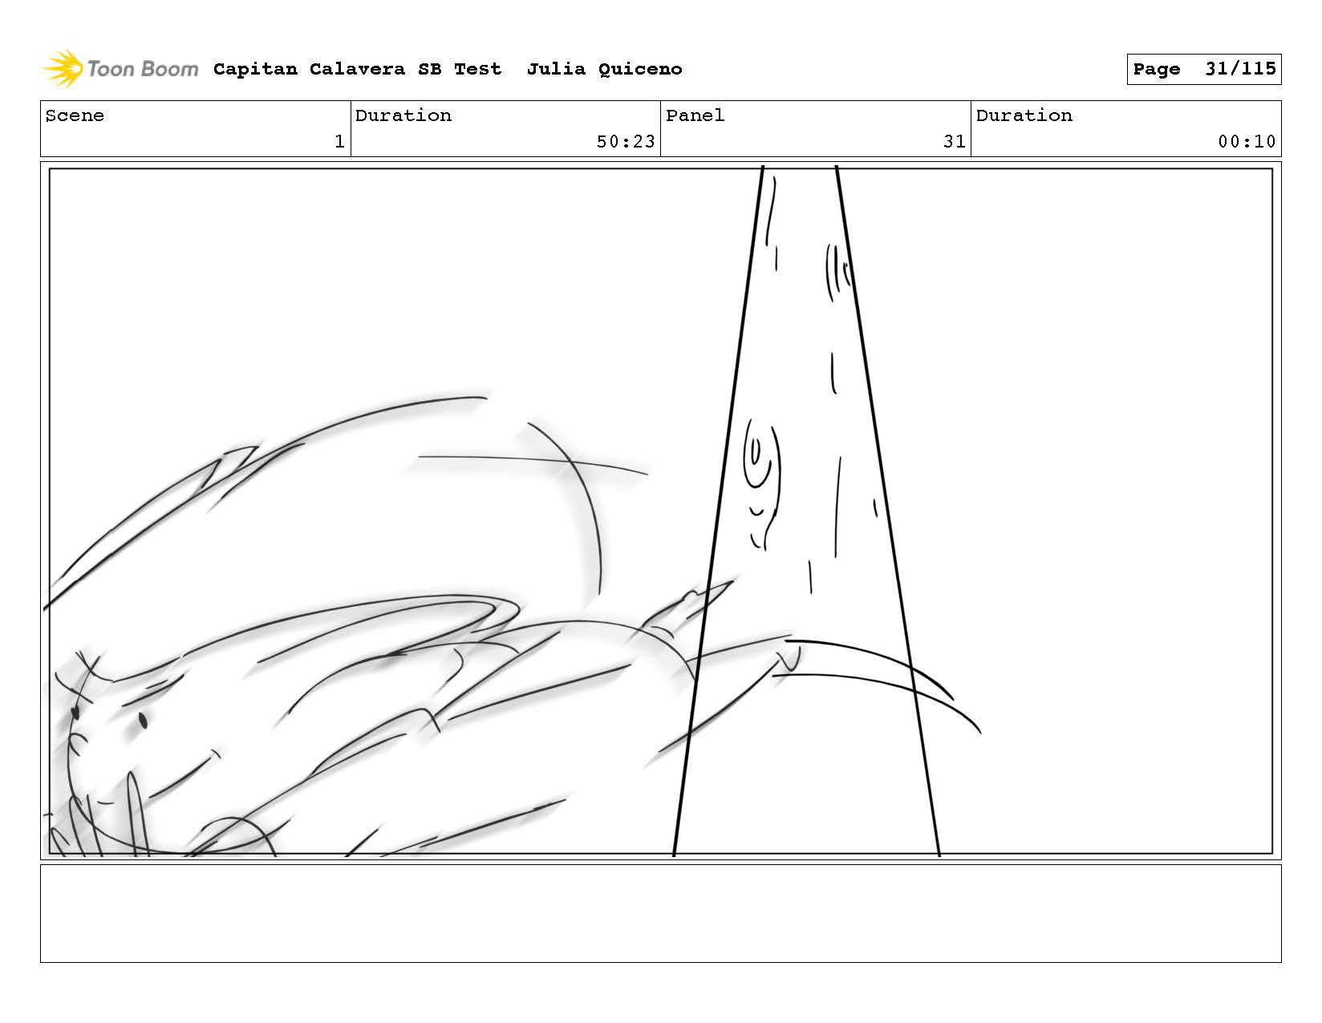The width and height of the screenshot is (1322, 1023).
Task: Select the title 'Capitan Calavera SB Test'
Action: tap(357, 69)
